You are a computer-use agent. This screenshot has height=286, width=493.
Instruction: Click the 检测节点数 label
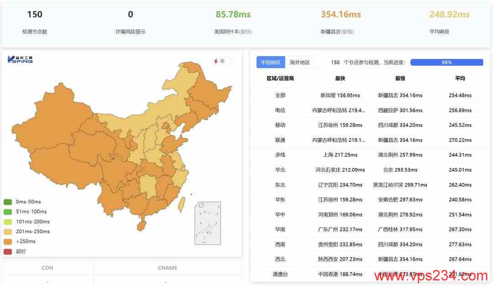[x=35, y=31]
